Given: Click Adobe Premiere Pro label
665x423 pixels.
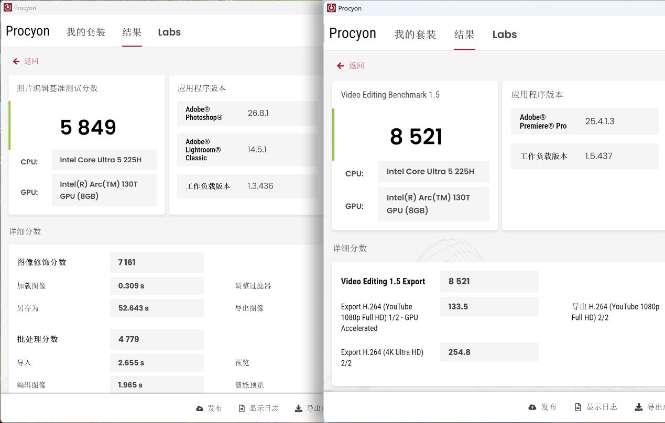Looking at the screenshot, I should click(543, 121).
